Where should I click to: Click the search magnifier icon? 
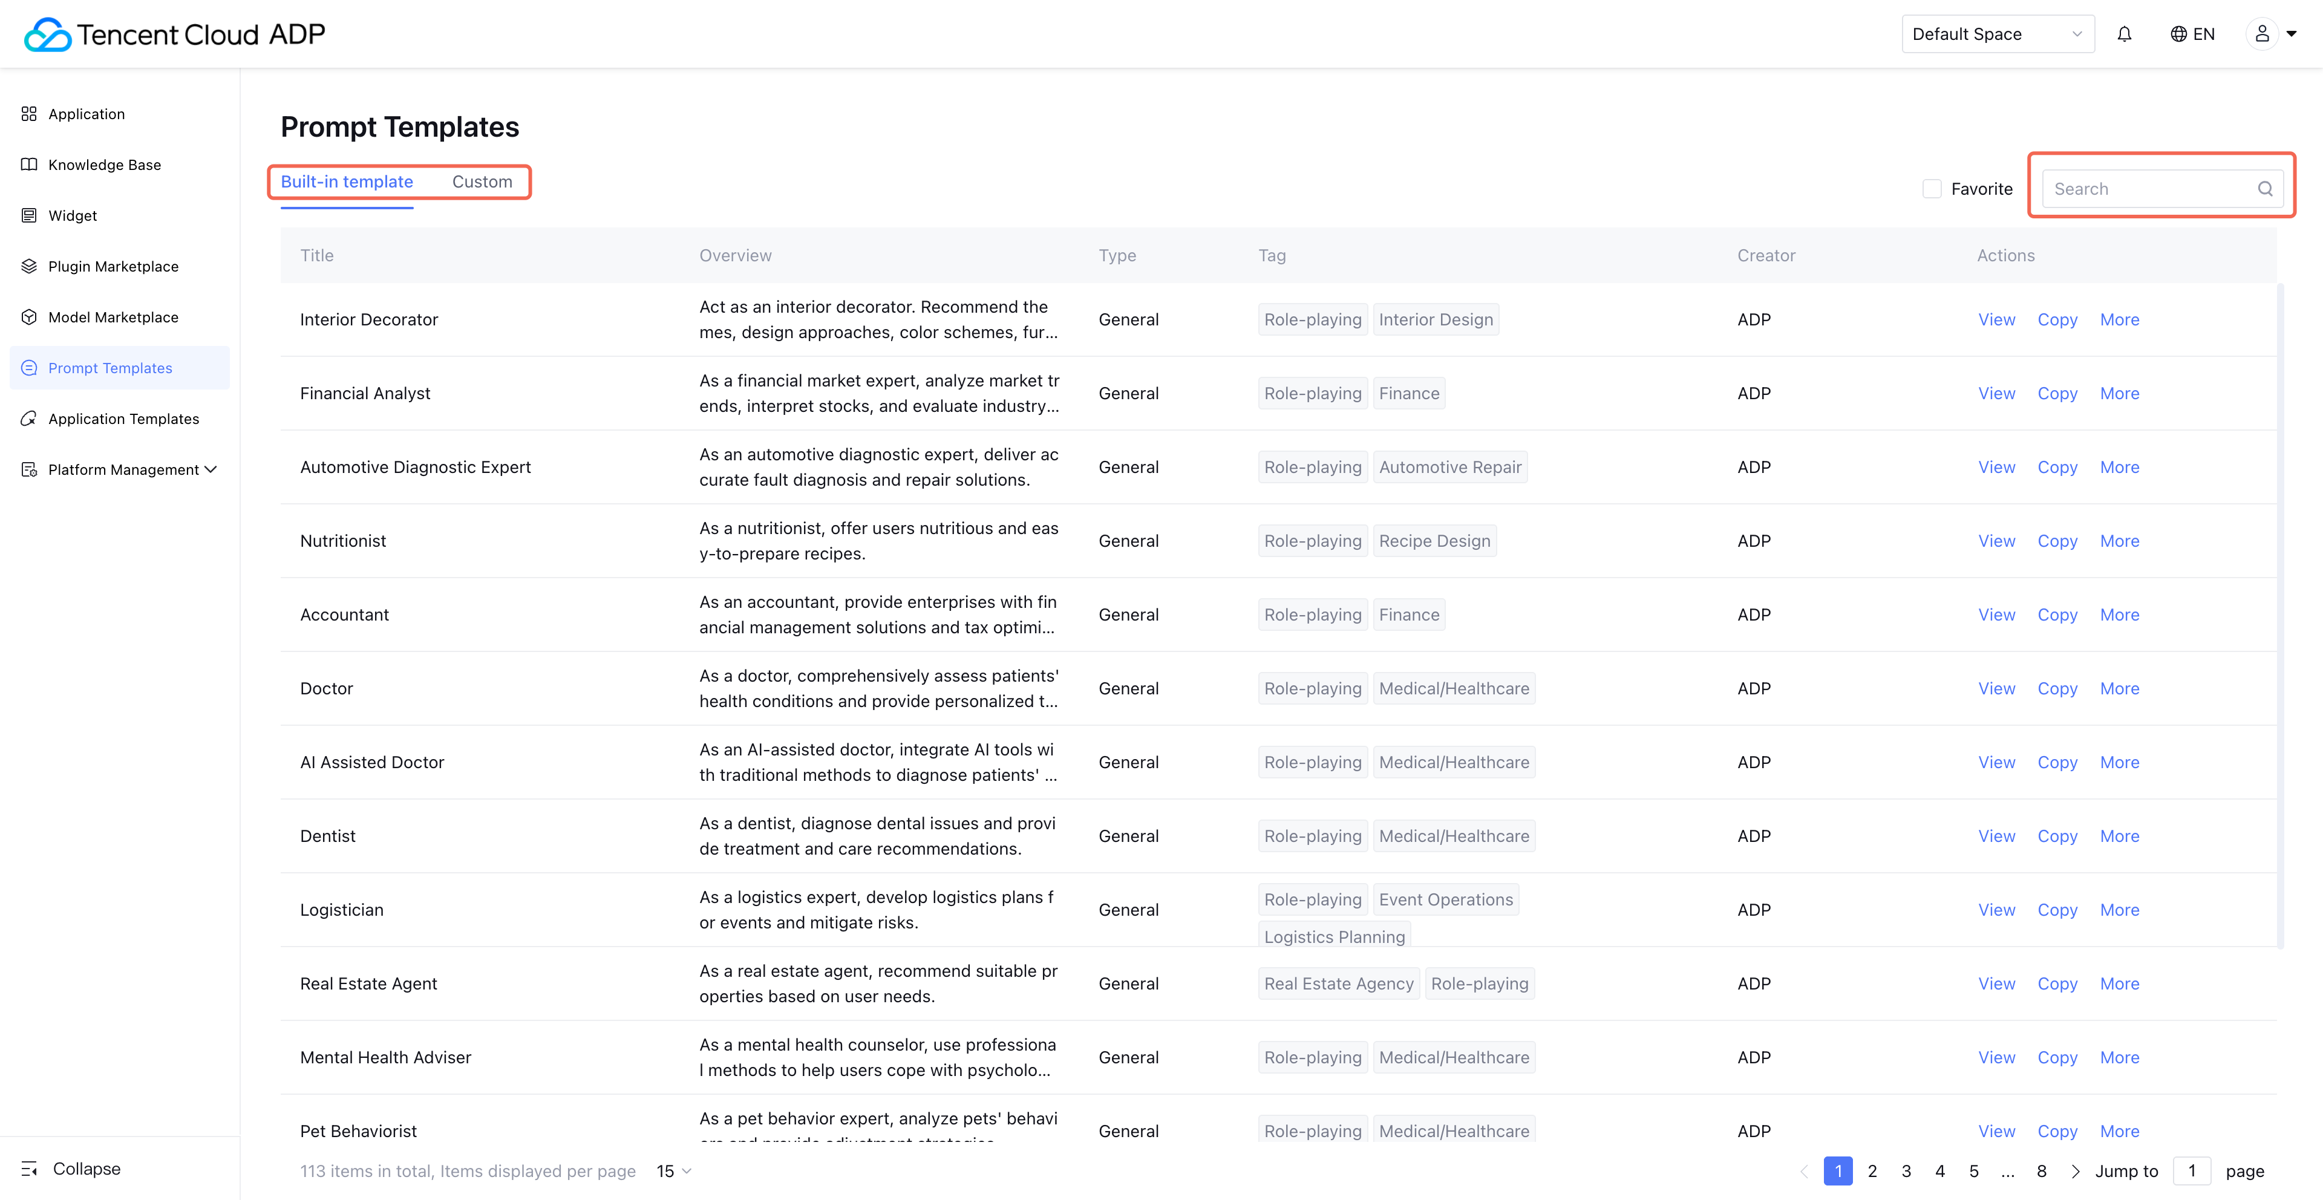[x=2264, y=189]
